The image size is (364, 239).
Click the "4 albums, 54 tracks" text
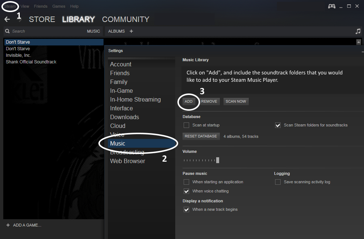(x=241, y=136)
